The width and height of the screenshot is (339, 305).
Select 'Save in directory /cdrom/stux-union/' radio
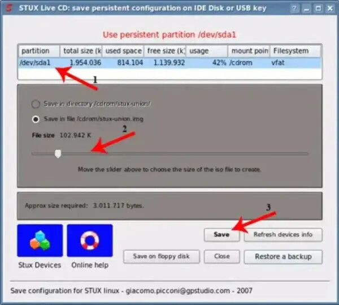(x=36, y=104)
